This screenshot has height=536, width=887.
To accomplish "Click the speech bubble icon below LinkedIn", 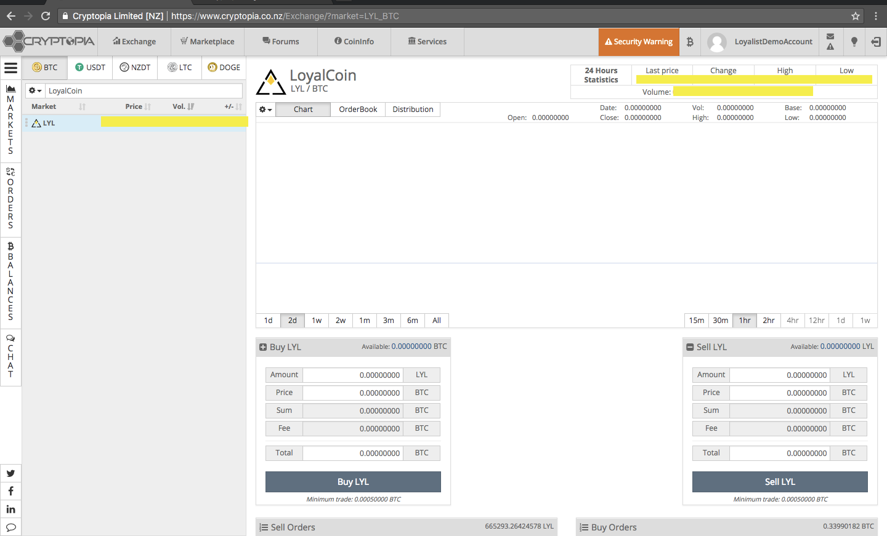I will tap(10, 527).
